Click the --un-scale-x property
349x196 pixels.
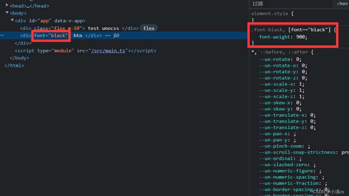coord(276,84)
